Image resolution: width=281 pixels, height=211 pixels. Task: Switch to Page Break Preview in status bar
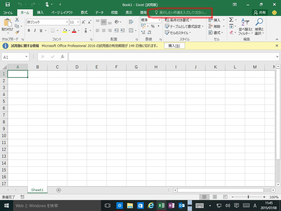[225, 197]
